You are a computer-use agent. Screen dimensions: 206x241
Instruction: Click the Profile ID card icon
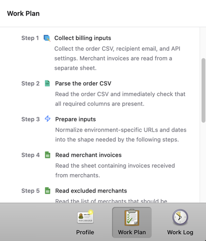pos(85,217)
